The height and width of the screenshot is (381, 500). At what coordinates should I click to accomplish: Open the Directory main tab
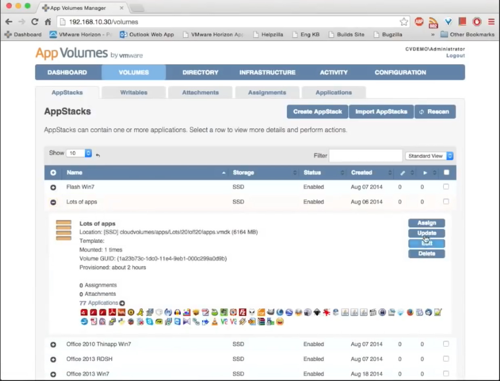(x=200, y=72)
